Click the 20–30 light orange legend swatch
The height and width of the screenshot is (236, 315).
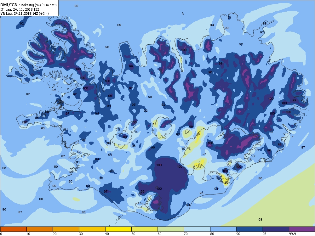pyautogui.click(x=66, y=229)
